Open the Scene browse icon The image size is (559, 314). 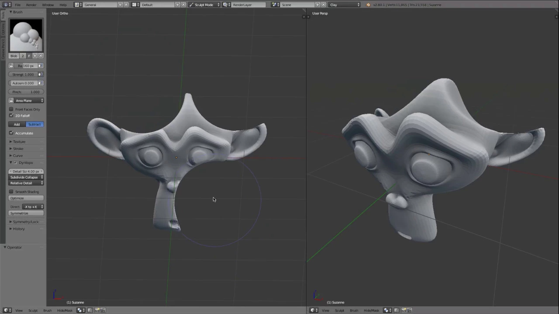coord(275,5)
